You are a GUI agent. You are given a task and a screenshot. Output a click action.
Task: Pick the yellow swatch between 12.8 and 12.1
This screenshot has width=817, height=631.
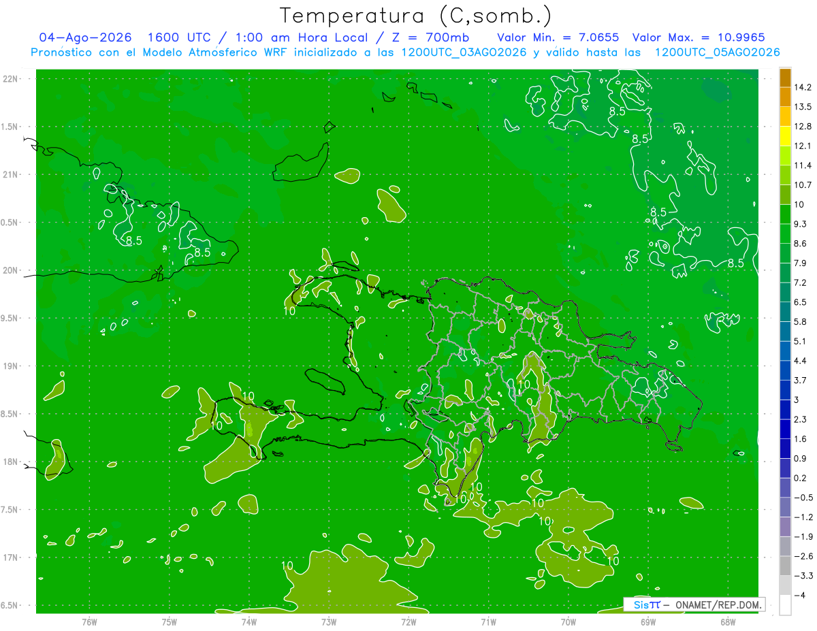[785, 136]
